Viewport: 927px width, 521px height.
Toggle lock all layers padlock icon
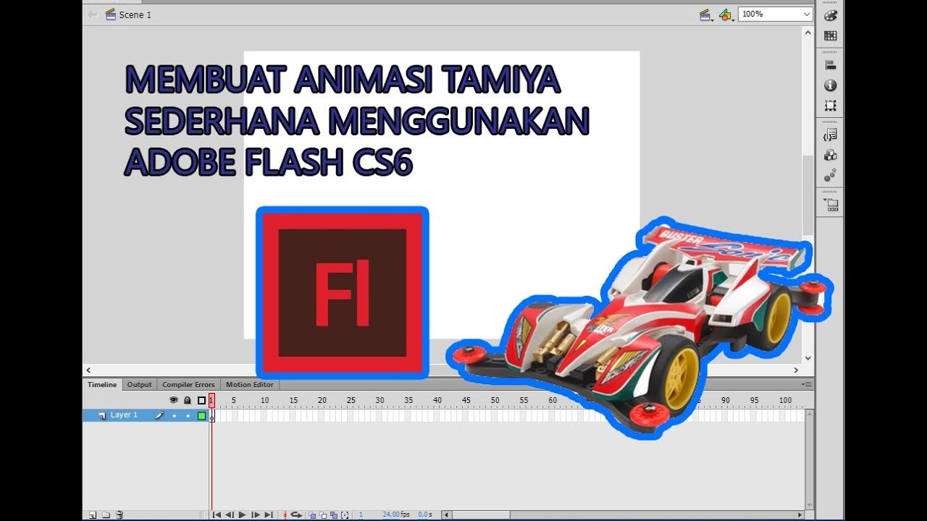(x=188, y=400)
